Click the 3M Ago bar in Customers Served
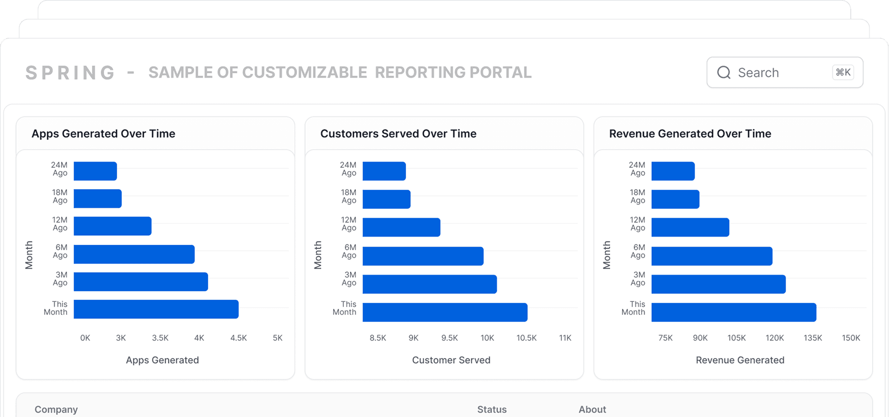 [430, 284]
